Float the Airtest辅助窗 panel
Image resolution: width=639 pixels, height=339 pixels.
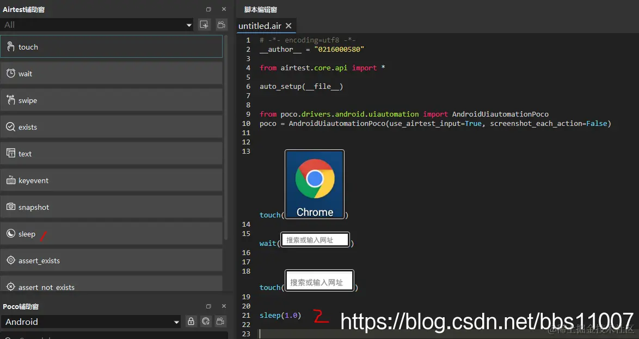pyautogui.click(x=208, y=9)
